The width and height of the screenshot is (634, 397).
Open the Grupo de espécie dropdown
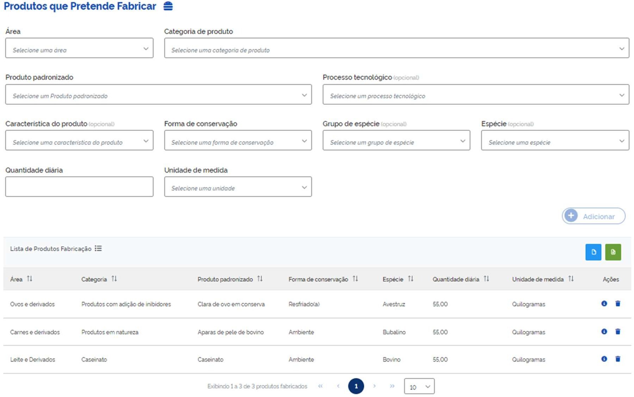396,140
